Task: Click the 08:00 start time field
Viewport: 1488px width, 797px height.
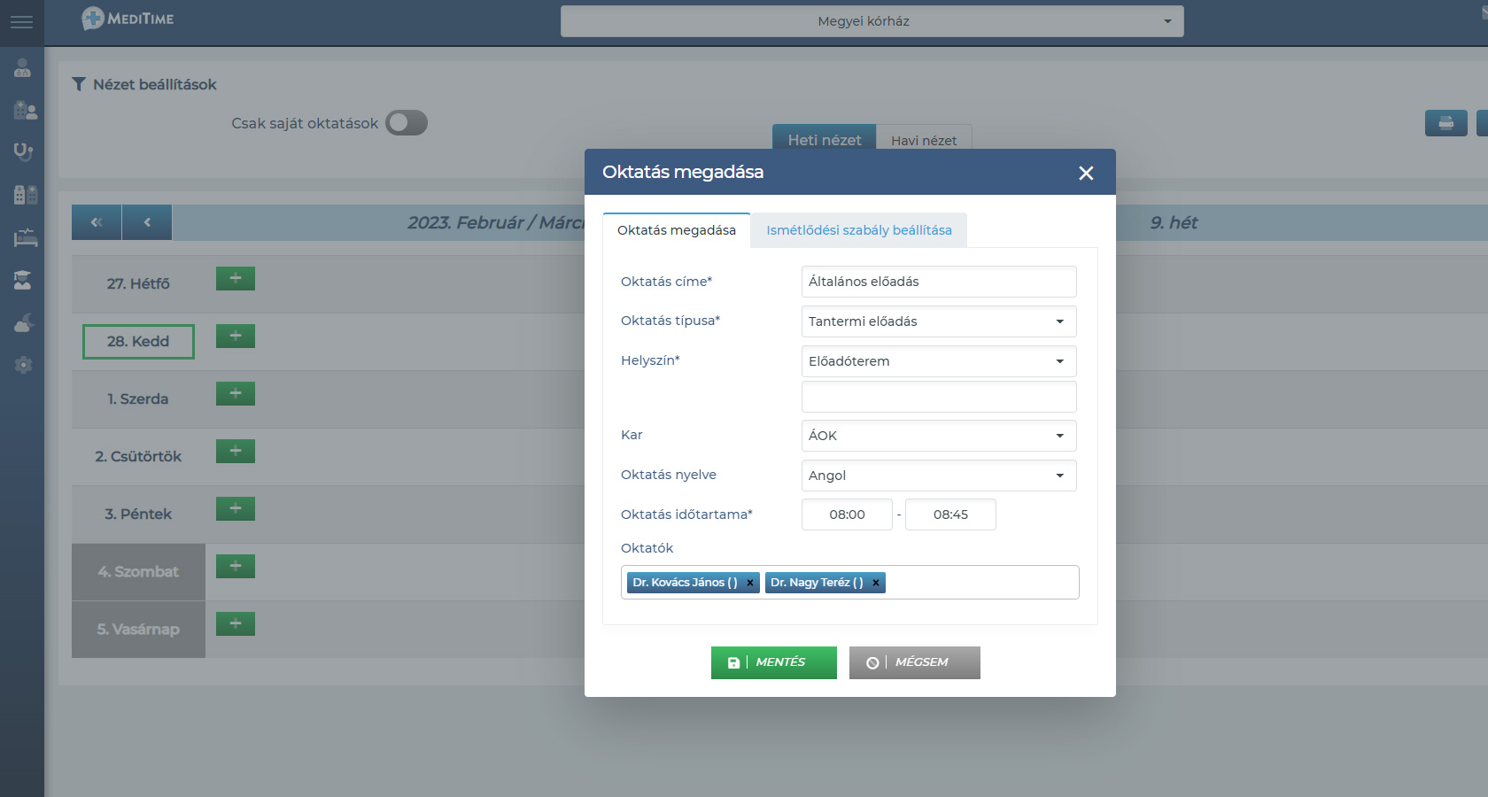Action: point(847,515)
